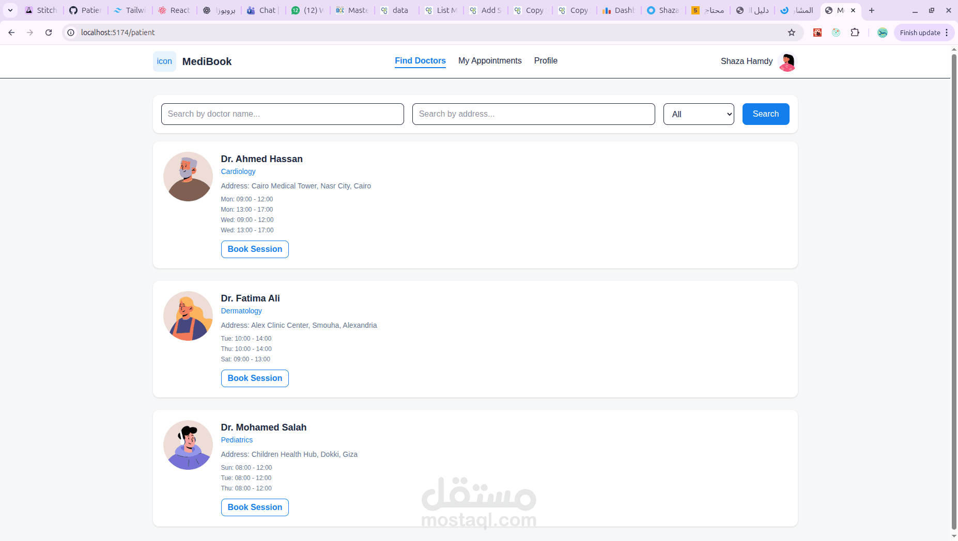Focus the Search by doctor name field
Viewport: 958px width, 541px height.
click(283, 114)
